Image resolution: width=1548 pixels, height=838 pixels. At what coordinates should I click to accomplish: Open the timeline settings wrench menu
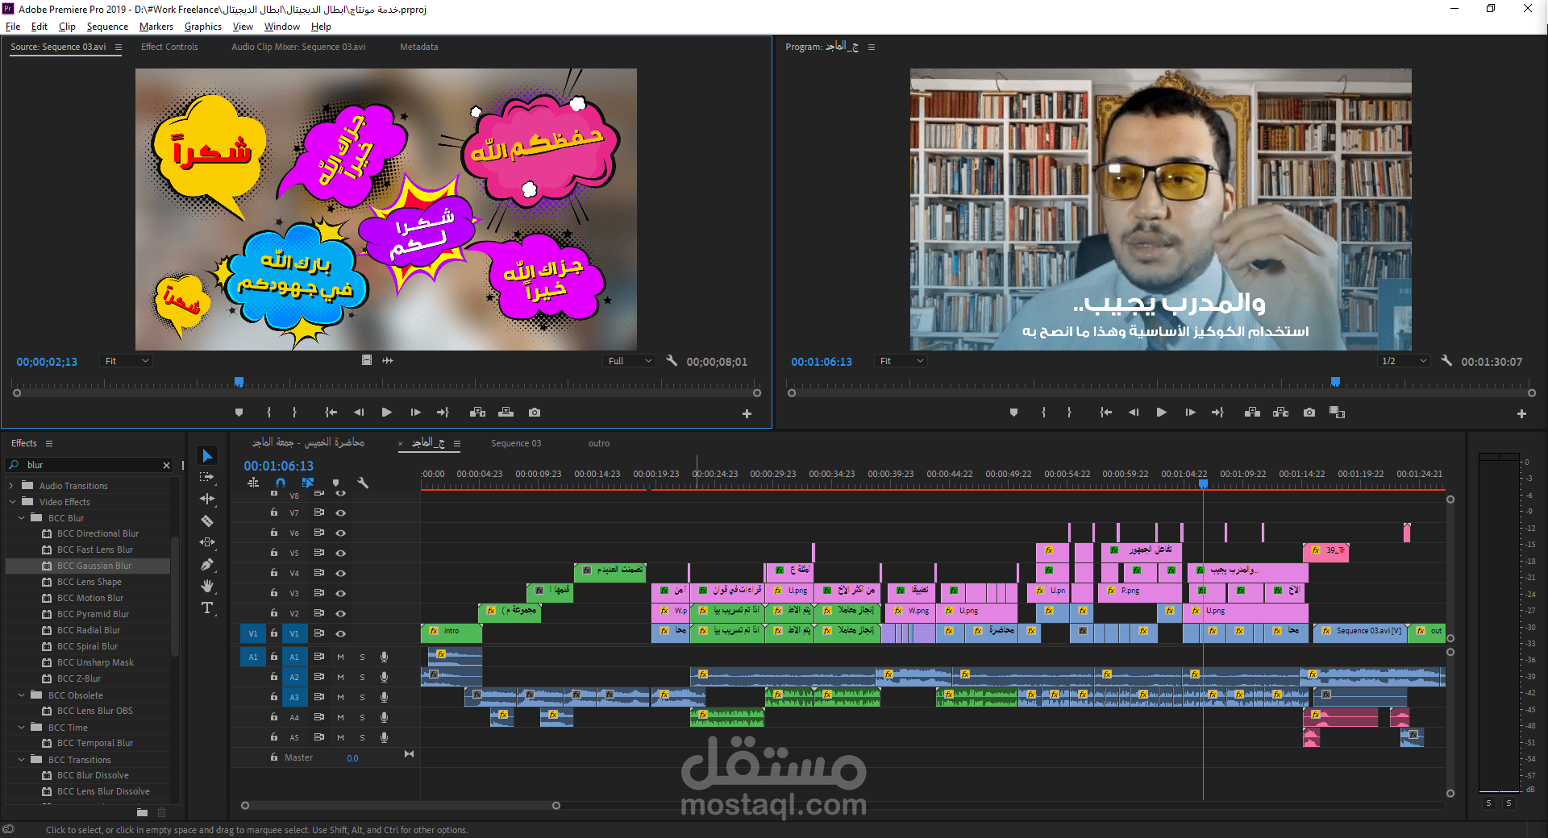(x=363, y=483)
